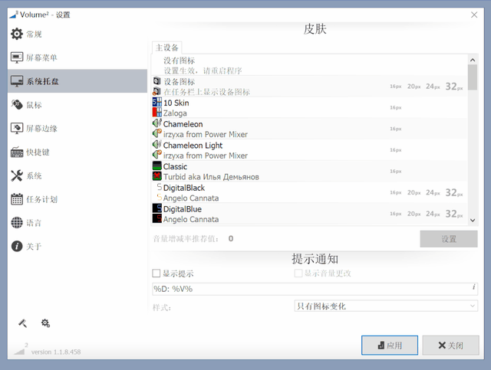The height and width of the screenshot is (370, 491).
Task: Enable the 显示提示 checkbox
Action: coord(157,273)
